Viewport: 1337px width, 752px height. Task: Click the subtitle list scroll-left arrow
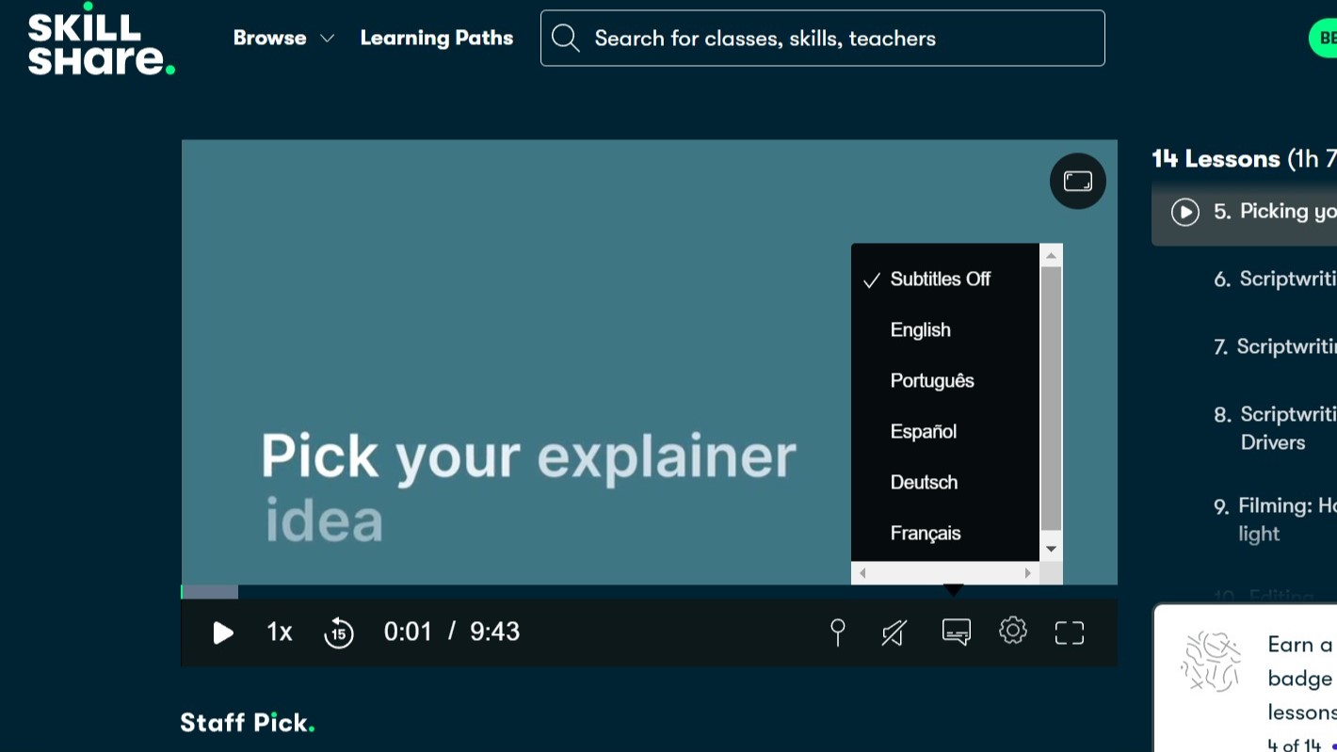click(x=862, y=573)
